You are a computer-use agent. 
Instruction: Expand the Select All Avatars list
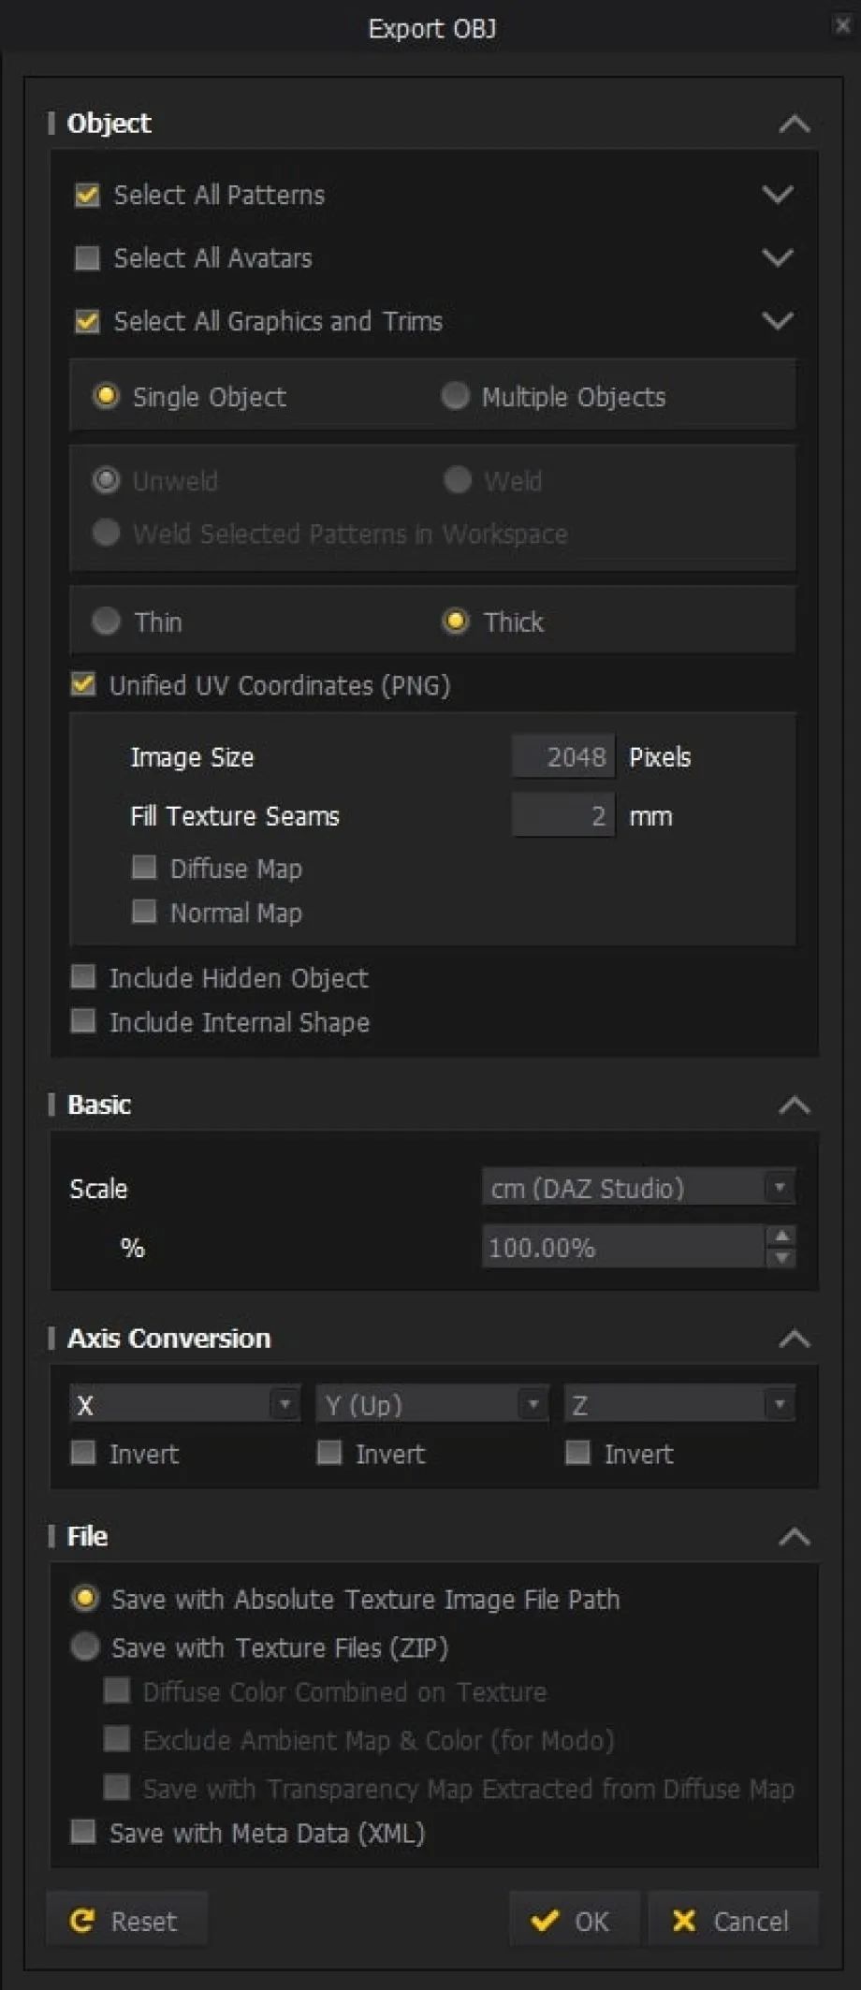click(x=777, y=257)
